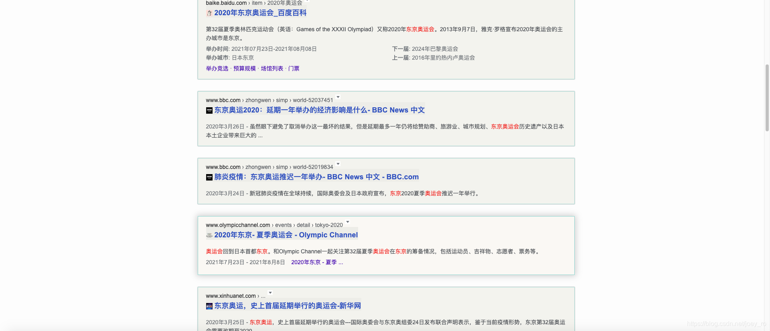Click the 2021年7月23日 - 2021年8月8日 date text
770x331 pixels.
[x=245, y=262]
